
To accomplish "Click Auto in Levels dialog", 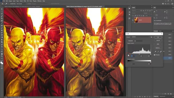I will 158,44.
